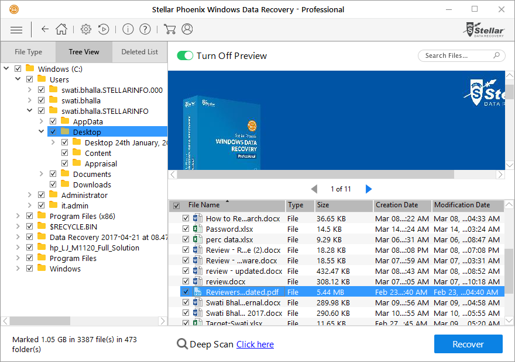The image size is (515, 362).
Task: Click the Word icon for review - updated.docx
Action: point(197,271)
